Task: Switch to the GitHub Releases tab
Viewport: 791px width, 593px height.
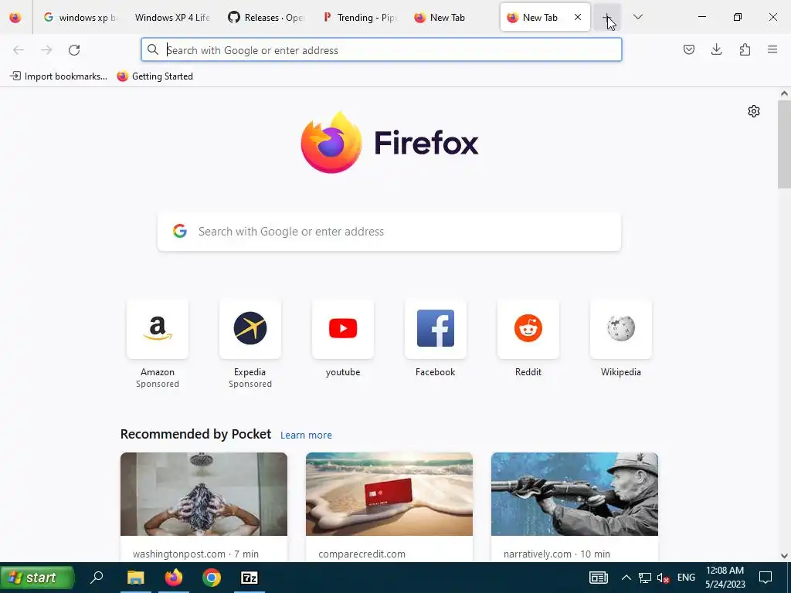Action: [265, 17]
